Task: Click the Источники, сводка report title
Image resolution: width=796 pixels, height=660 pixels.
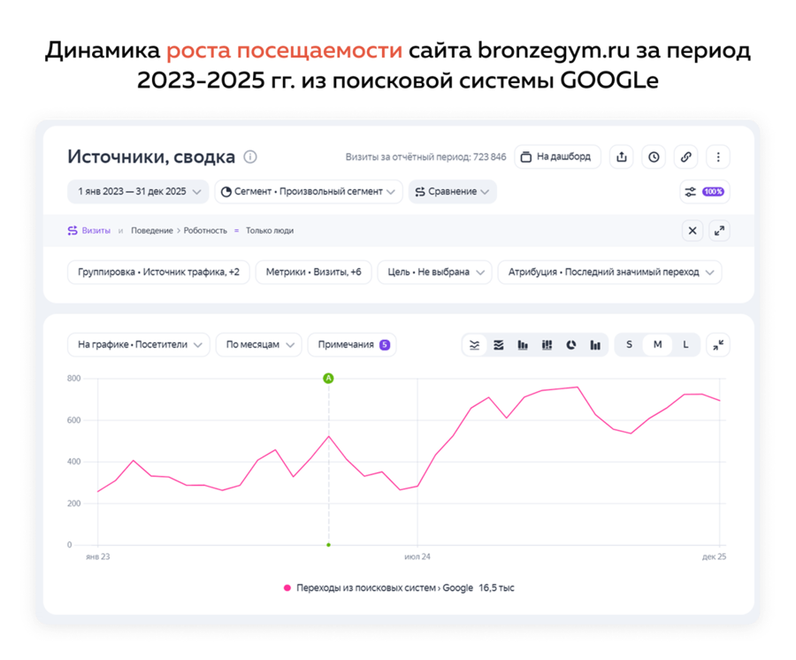Action: [x=151, y=157]
